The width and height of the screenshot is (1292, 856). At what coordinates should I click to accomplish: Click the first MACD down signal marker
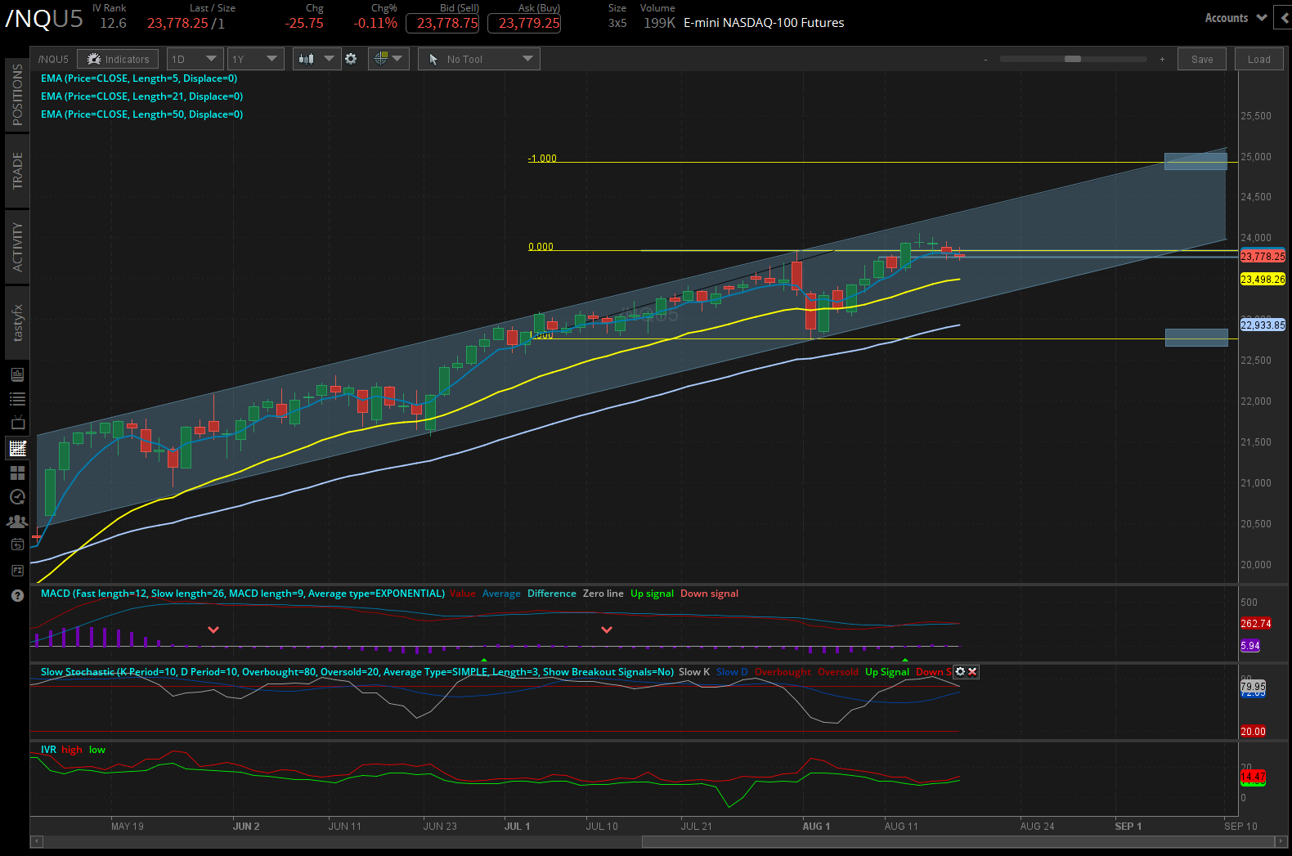pyautogui.click(x=213, y=630)
